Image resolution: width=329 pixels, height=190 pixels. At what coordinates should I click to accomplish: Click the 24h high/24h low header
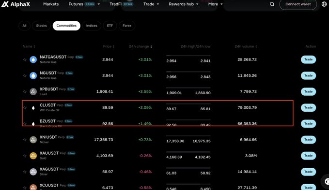pyautogui.click(x=195, y=46)
